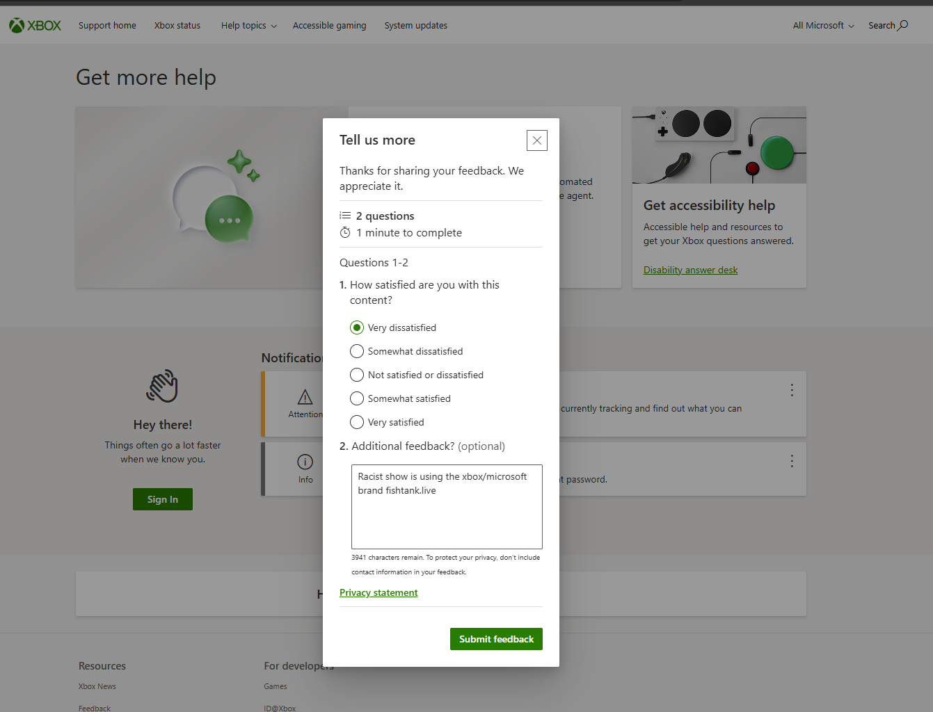
Task: Click the chat bubbles illustration
Action: 216,197
